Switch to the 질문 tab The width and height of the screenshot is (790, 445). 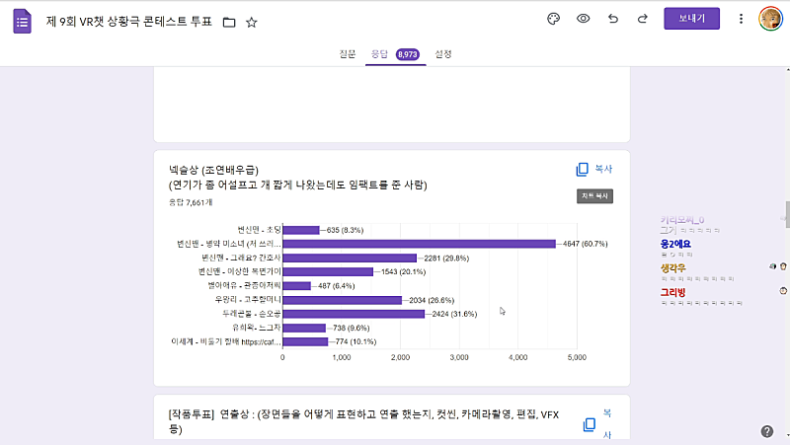347,54
